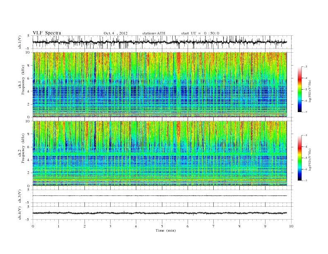Click the flat ch.3 voltage trace
Image resolution: width=328 pixels, height=254 pixels.
(160, 196)
